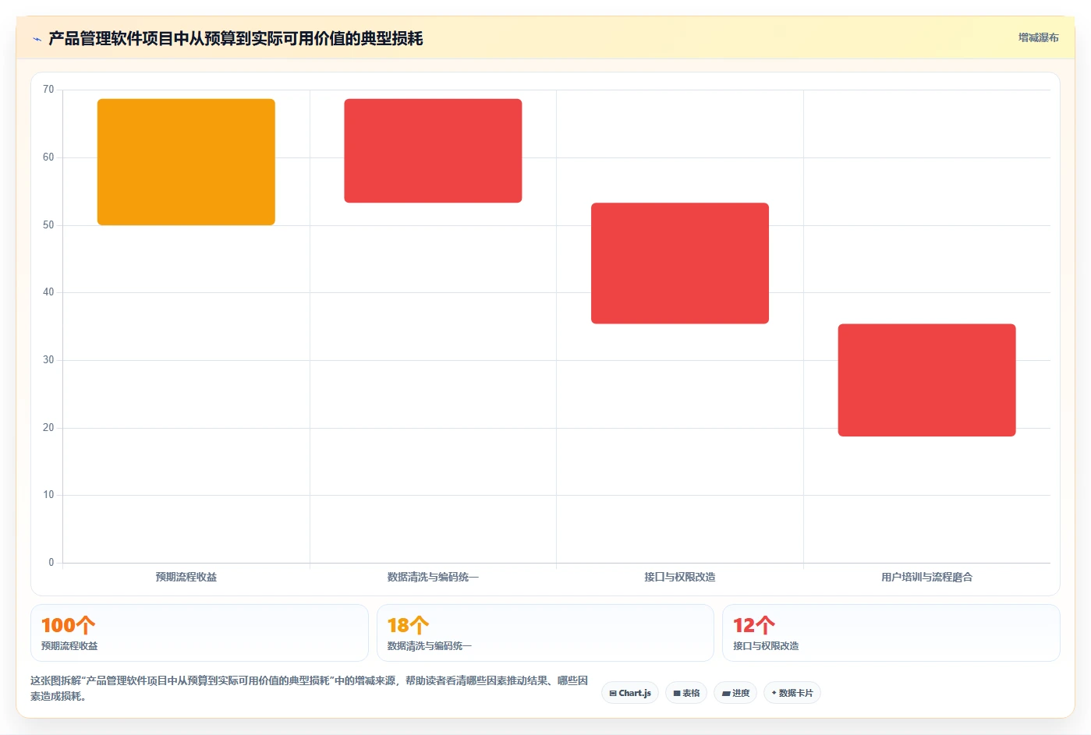The height and width of the screenshot is (735, 1091).
Task: Click the y-axis value 0
Action: pyautogui.click(x=51, y=563)
